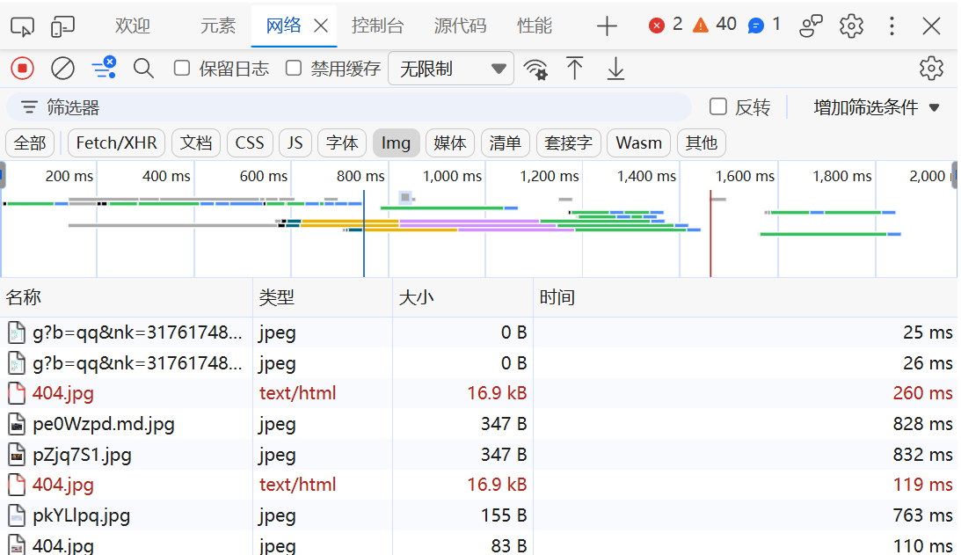Open the 无限制 throttling dropdown
The image size is (961, 555).
pos(451,69)
